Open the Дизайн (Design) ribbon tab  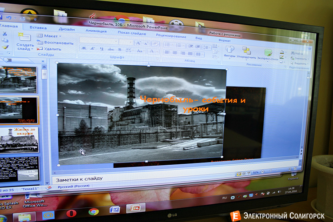click(66, 29)
